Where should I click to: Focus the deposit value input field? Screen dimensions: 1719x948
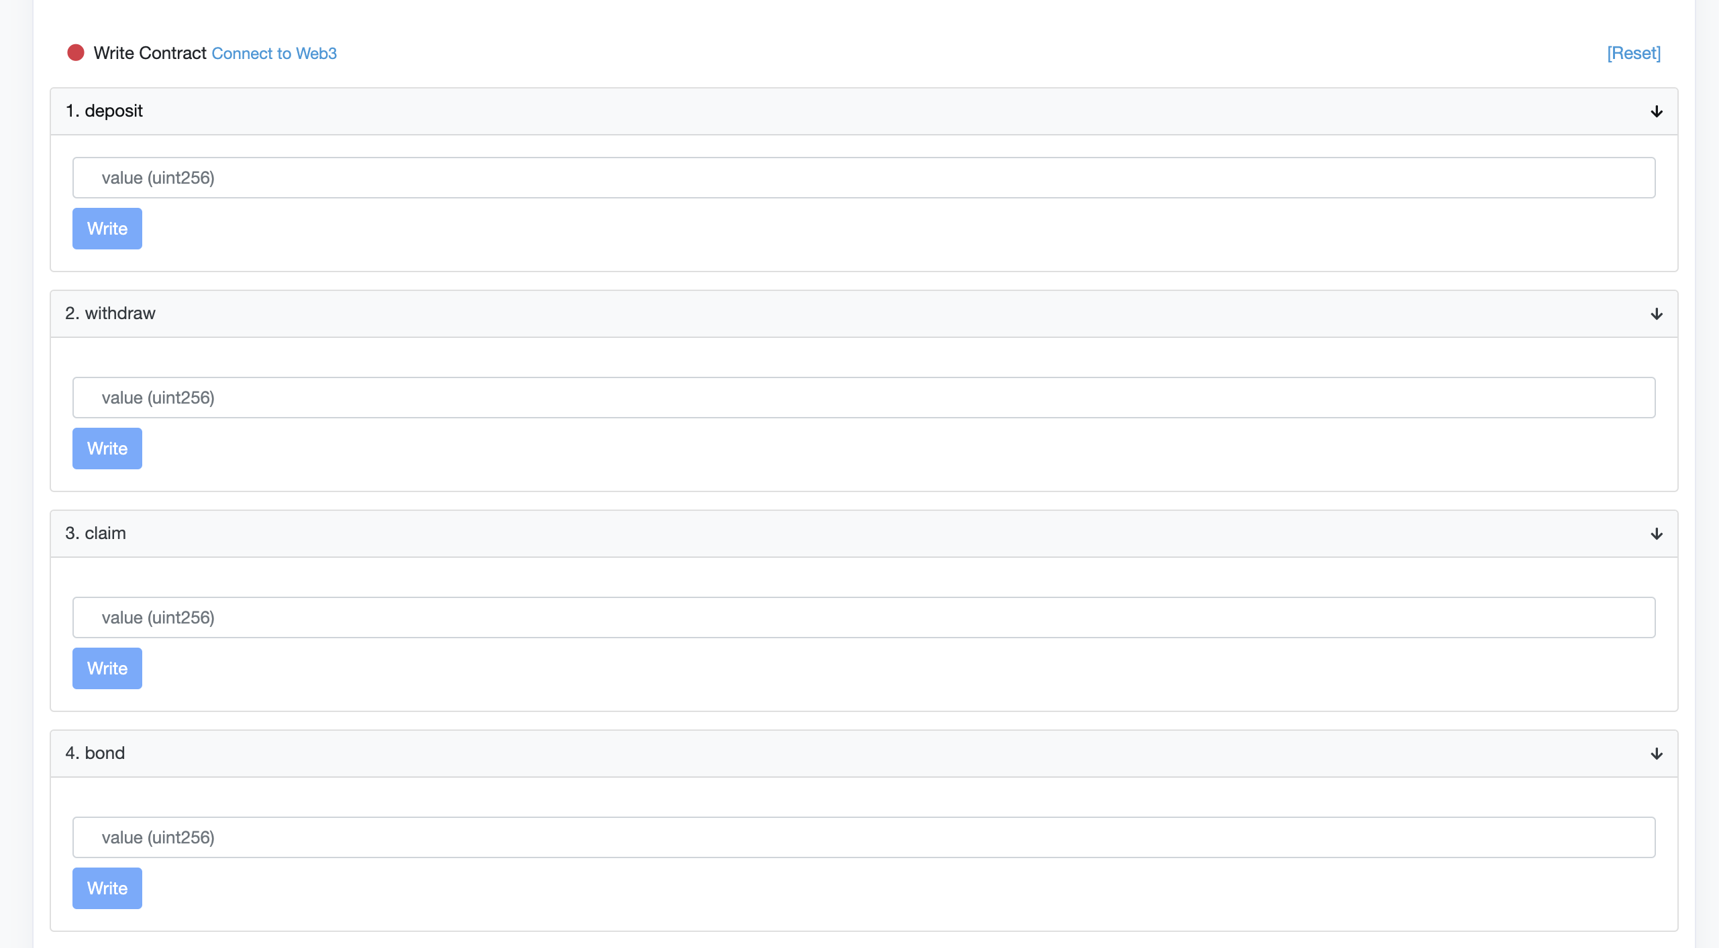click(864, 178)
